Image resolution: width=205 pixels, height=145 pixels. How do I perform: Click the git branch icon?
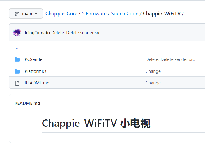[17, 14]
